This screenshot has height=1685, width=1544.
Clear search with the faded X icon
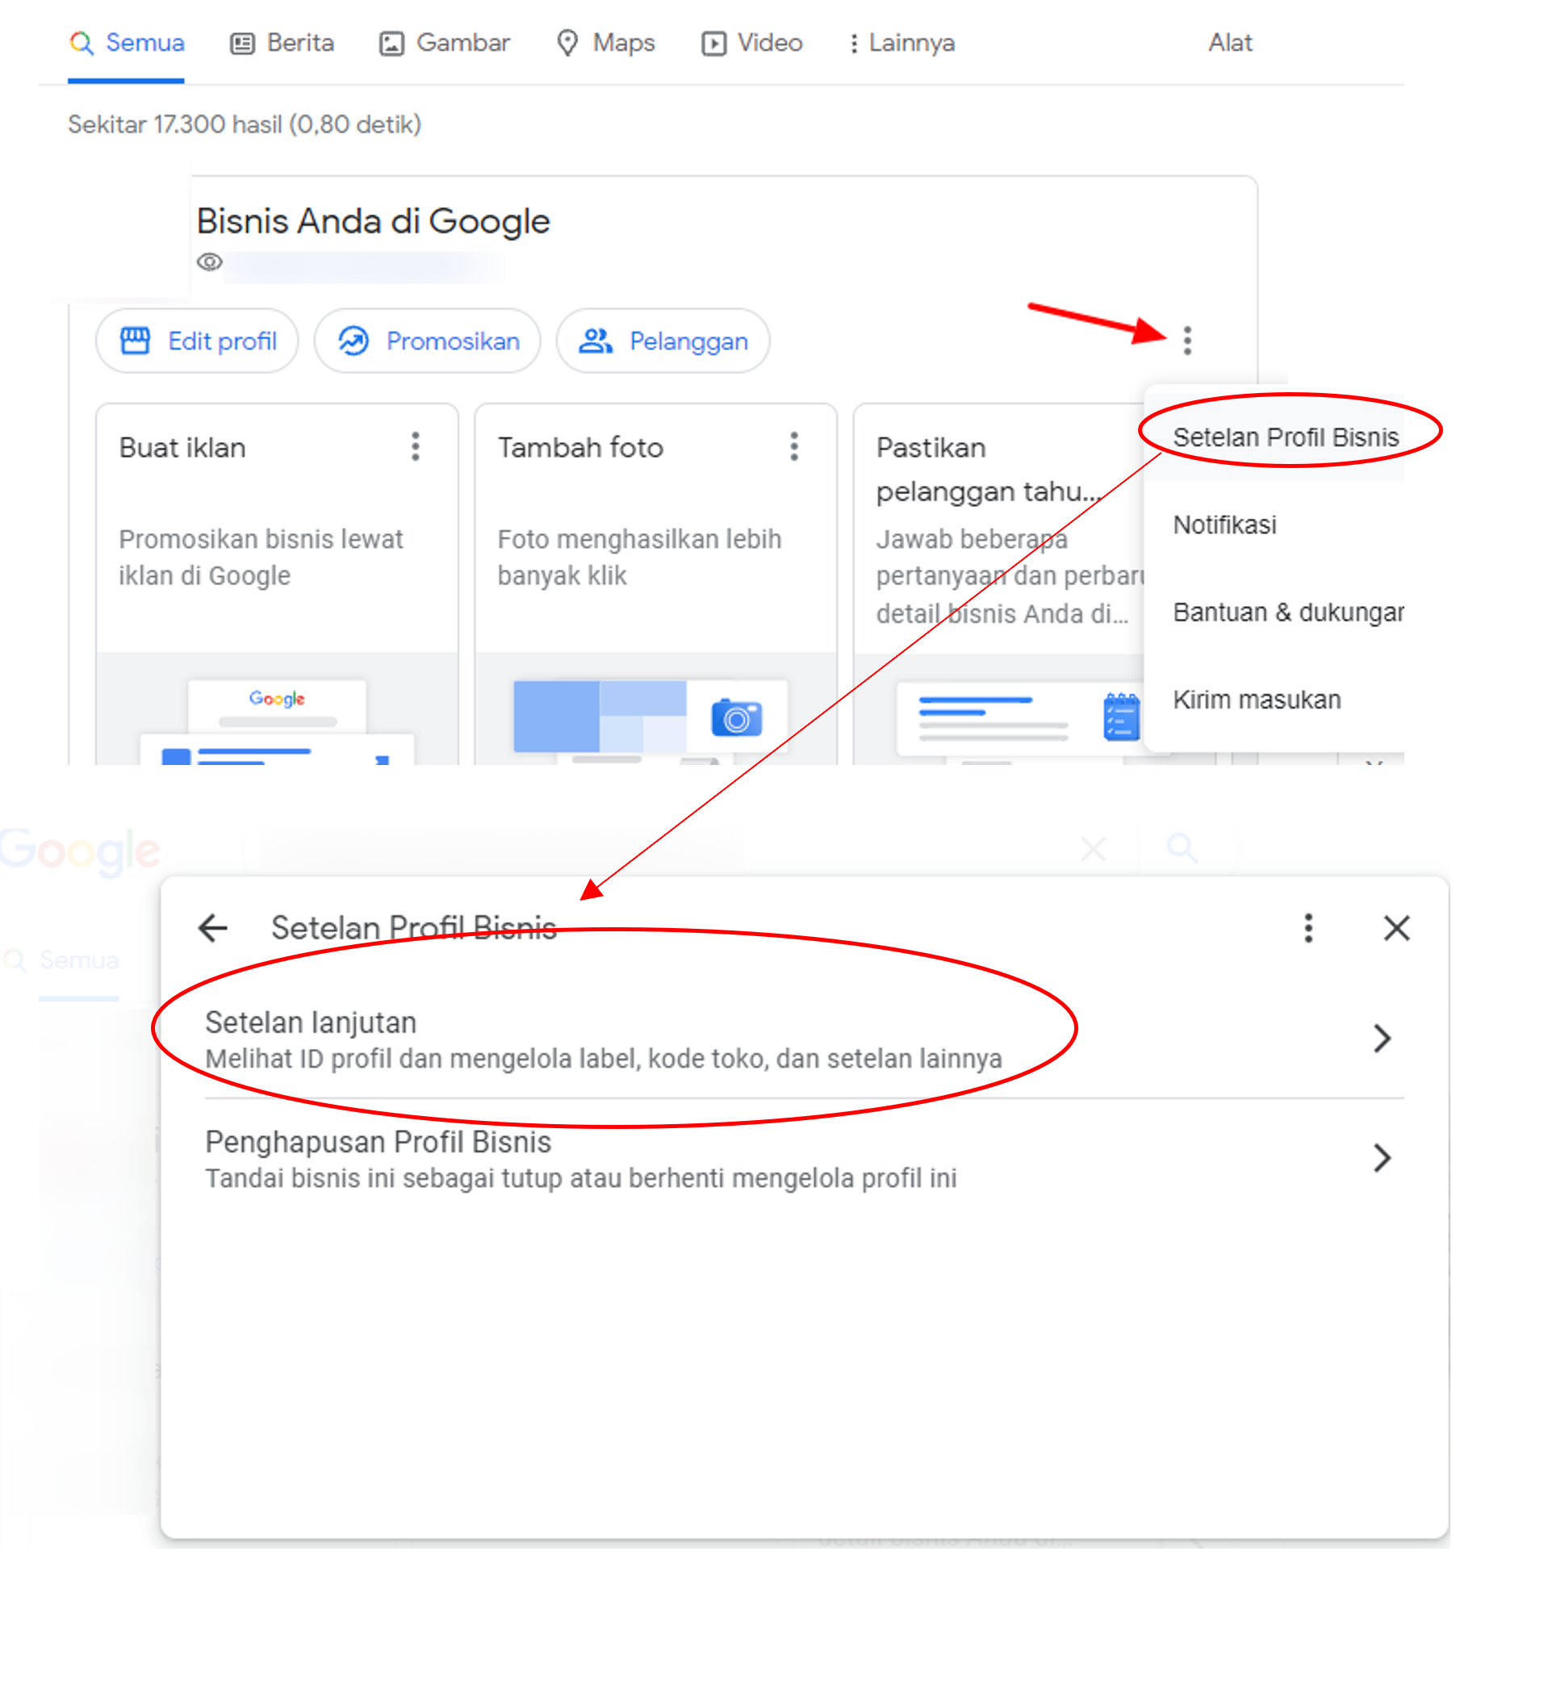(x=1094, y=849)
